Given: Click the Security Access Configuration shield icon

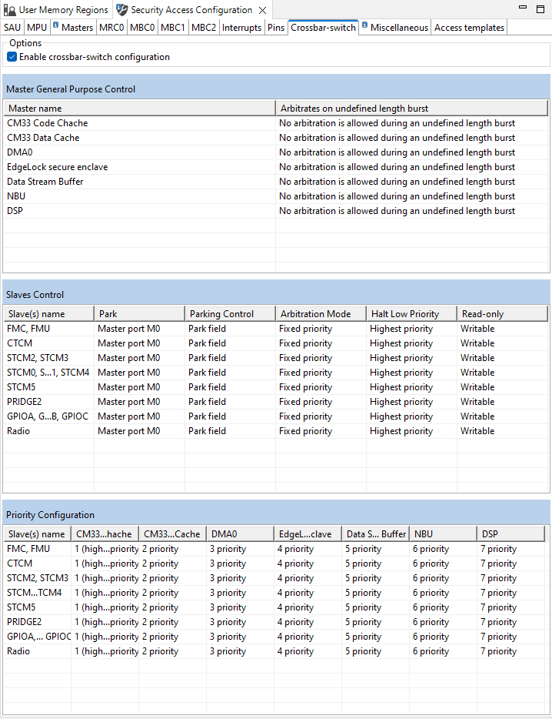Looking at the screenshot, I should point(121,10).
